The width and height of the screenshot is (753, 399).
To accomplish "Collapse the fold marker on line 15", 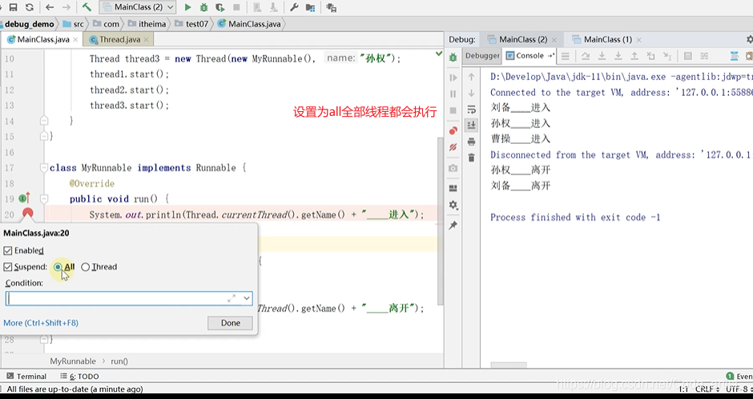I will (44, 136).
